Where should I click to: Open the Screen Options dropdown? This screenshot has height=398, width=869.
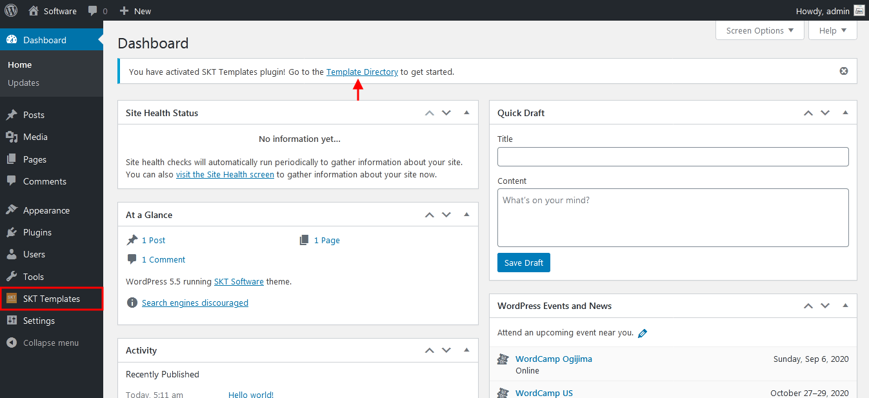[x=760, y=30]
